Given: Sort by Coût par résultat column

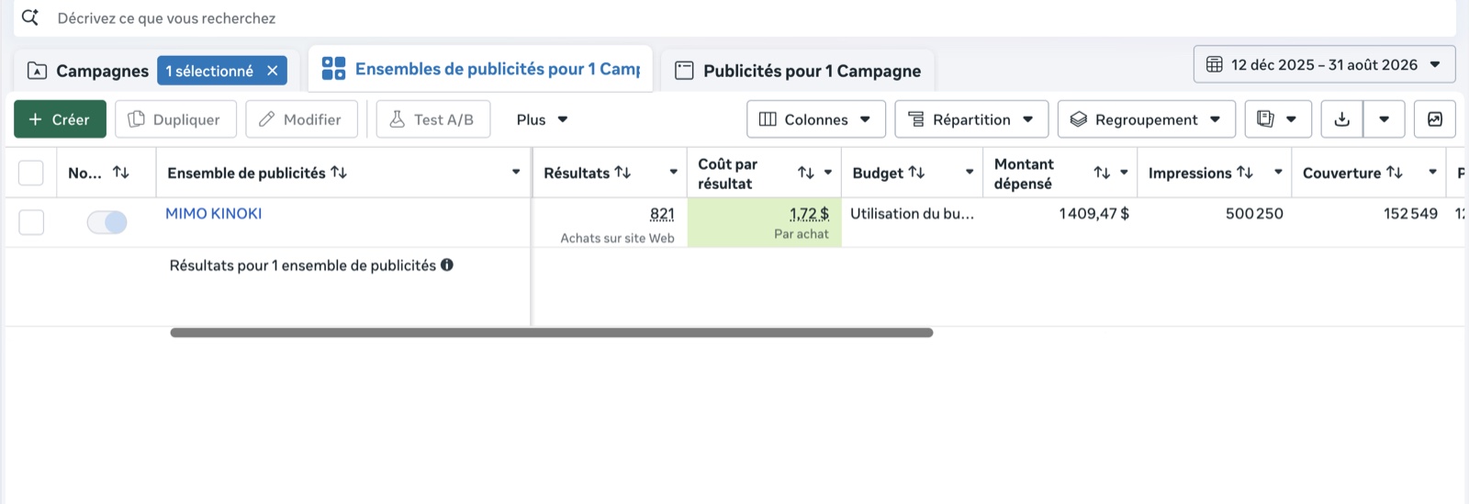Looking at the screenshot, I should (806, 173).
